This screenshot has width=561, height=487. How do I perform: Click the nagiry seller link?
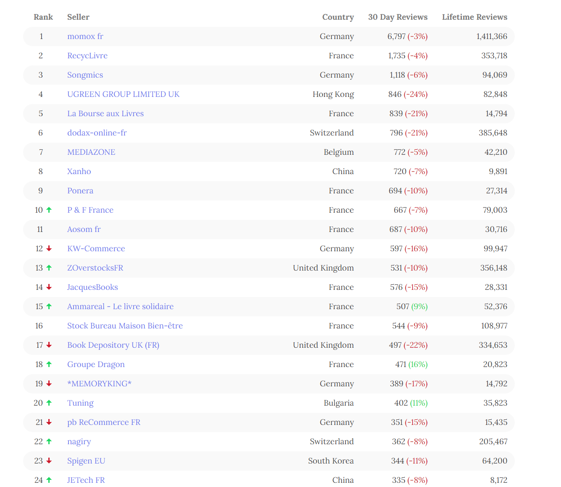click(79, 442)
